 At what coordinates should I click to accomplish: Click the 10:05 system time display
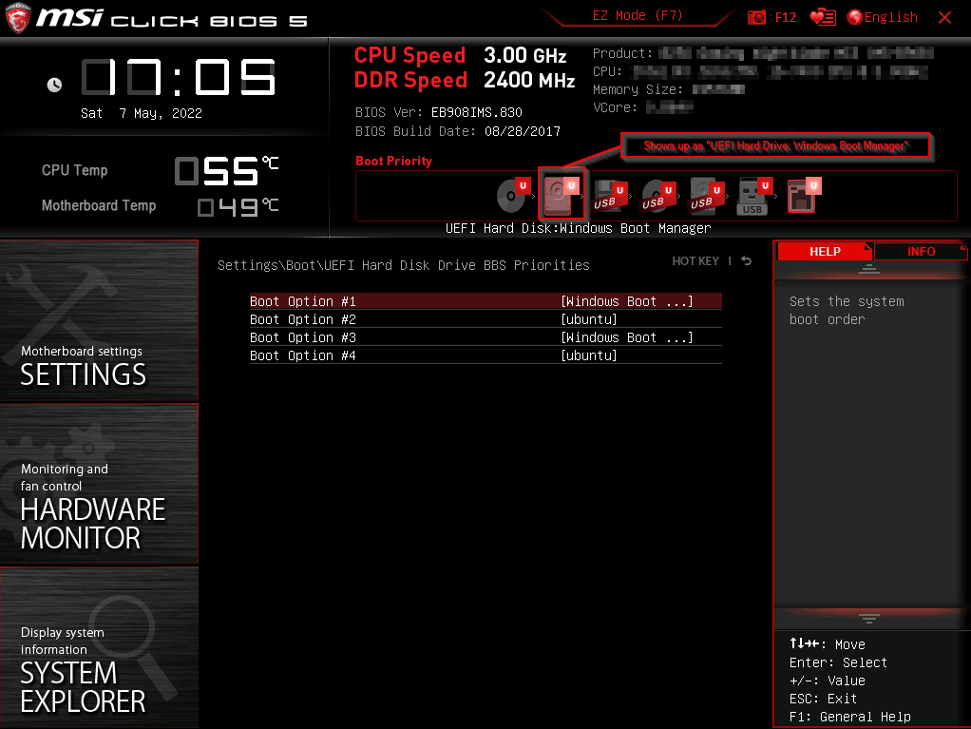(x=179, y=77)
